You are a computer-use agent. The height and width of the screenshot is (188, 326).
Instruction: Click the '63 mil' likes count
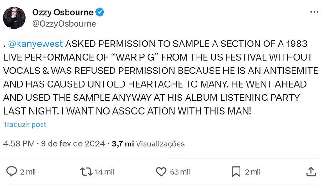180,172
